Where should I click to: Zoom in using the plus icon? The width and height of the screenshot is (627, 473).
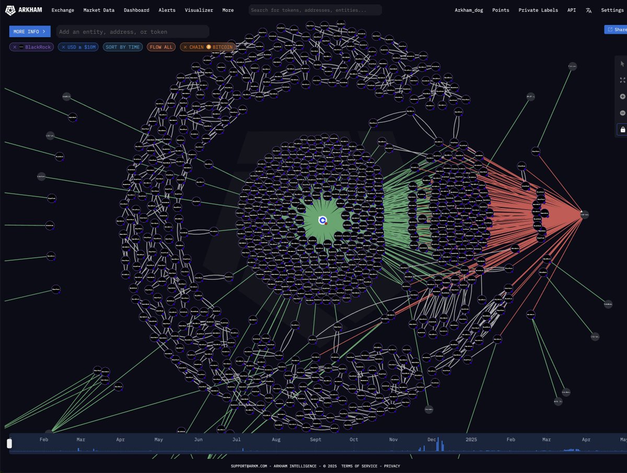pyautogui.click(x=622, y=96)
